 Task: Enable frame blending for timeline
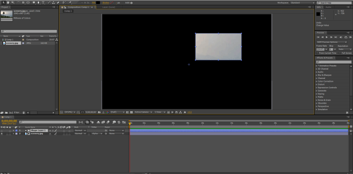(103, 122)
